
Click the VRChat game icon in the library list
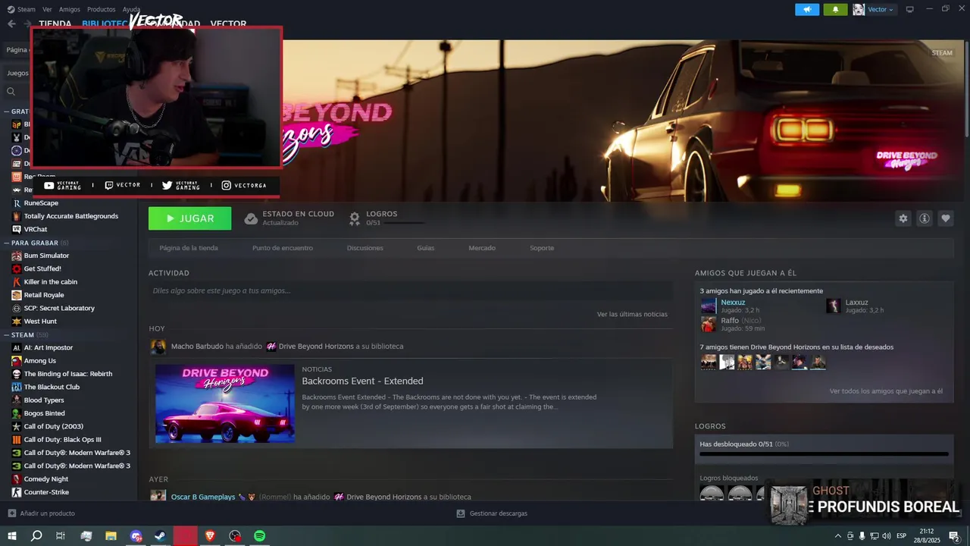[17, 229]
